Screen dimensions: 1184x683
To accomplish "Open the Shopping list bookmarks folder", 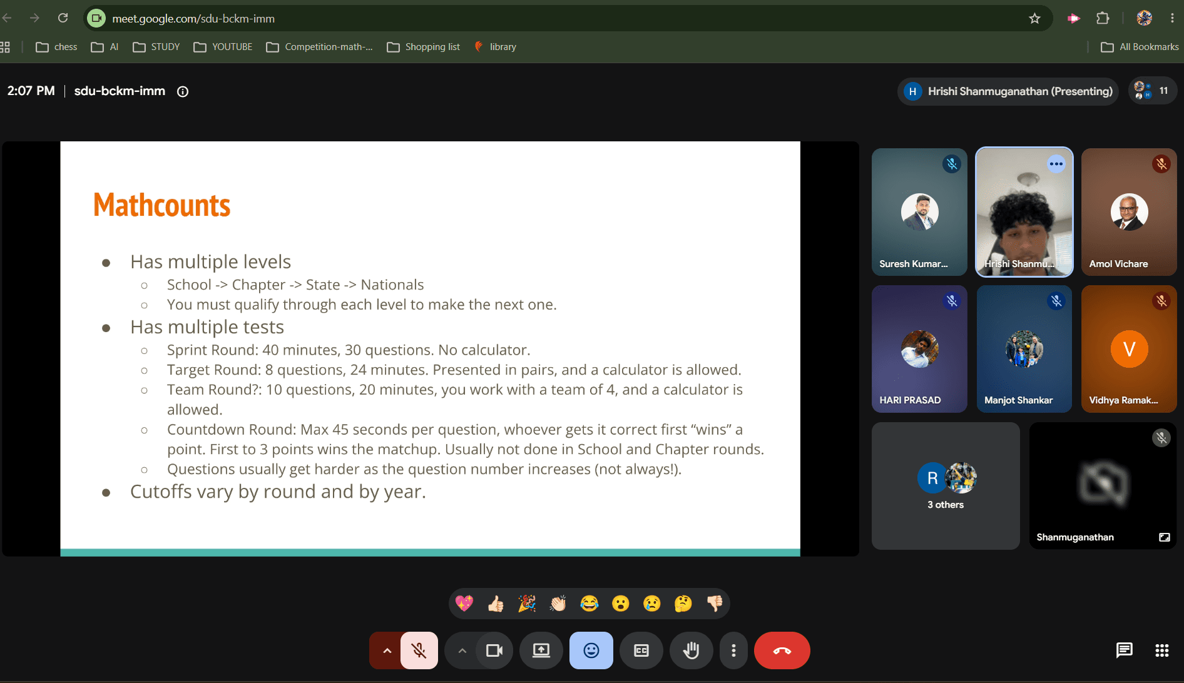I will click(x=424, y=47).
